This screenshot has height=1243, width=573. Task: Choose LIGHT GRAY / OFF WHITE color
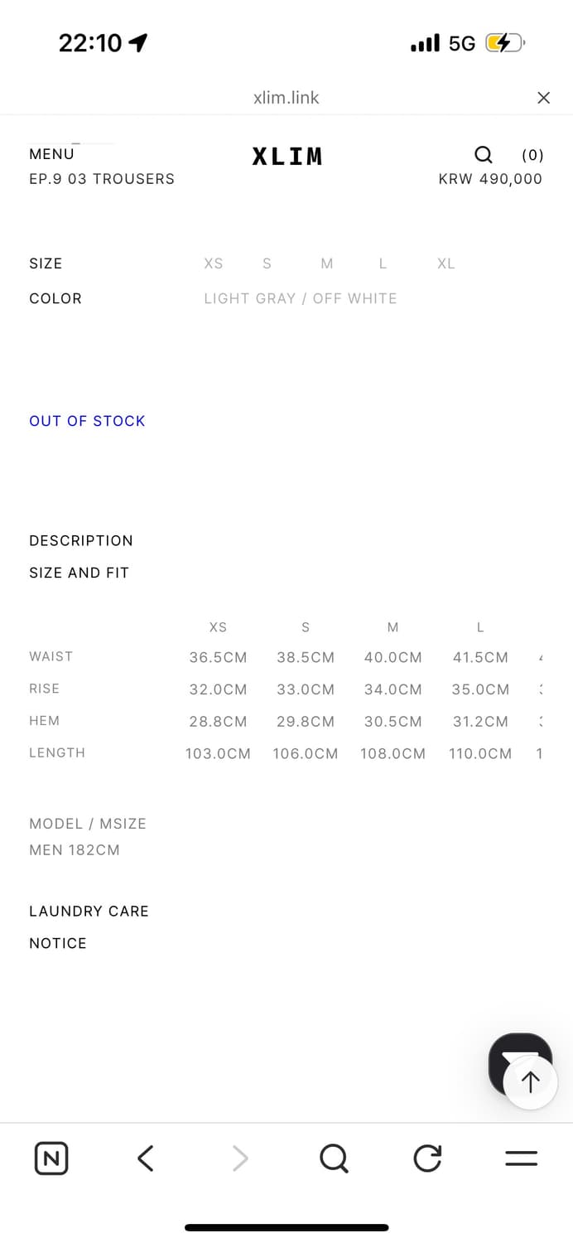pos(301,298)
